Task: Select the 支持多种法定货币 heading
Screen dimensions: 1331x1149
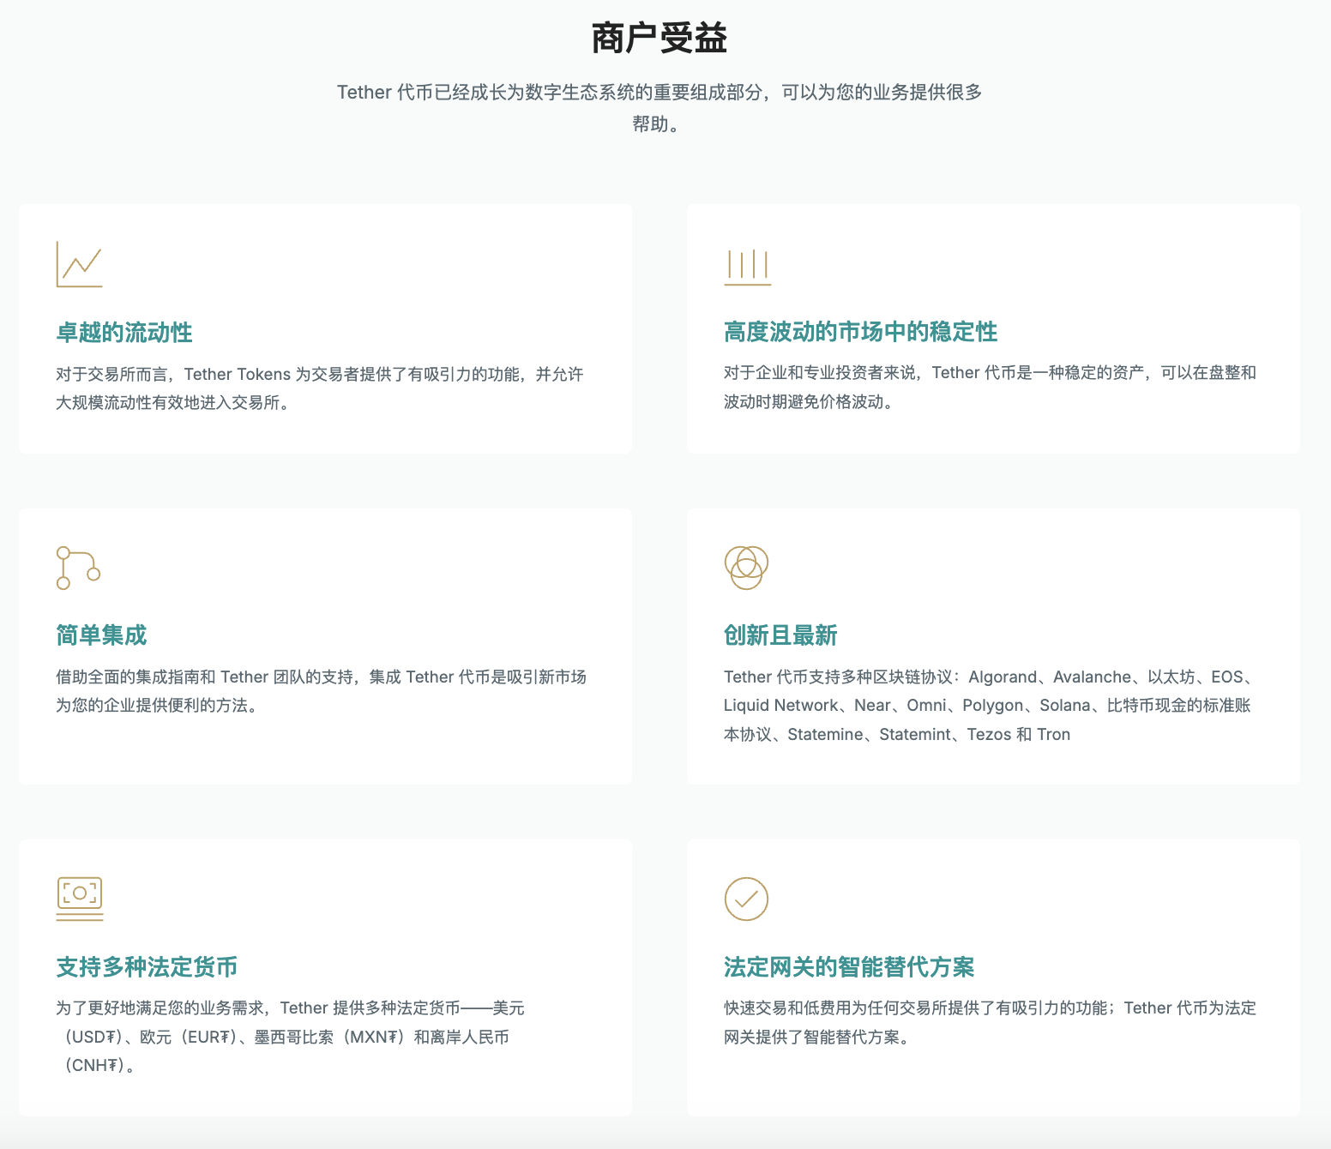Action: click(148, 966)
